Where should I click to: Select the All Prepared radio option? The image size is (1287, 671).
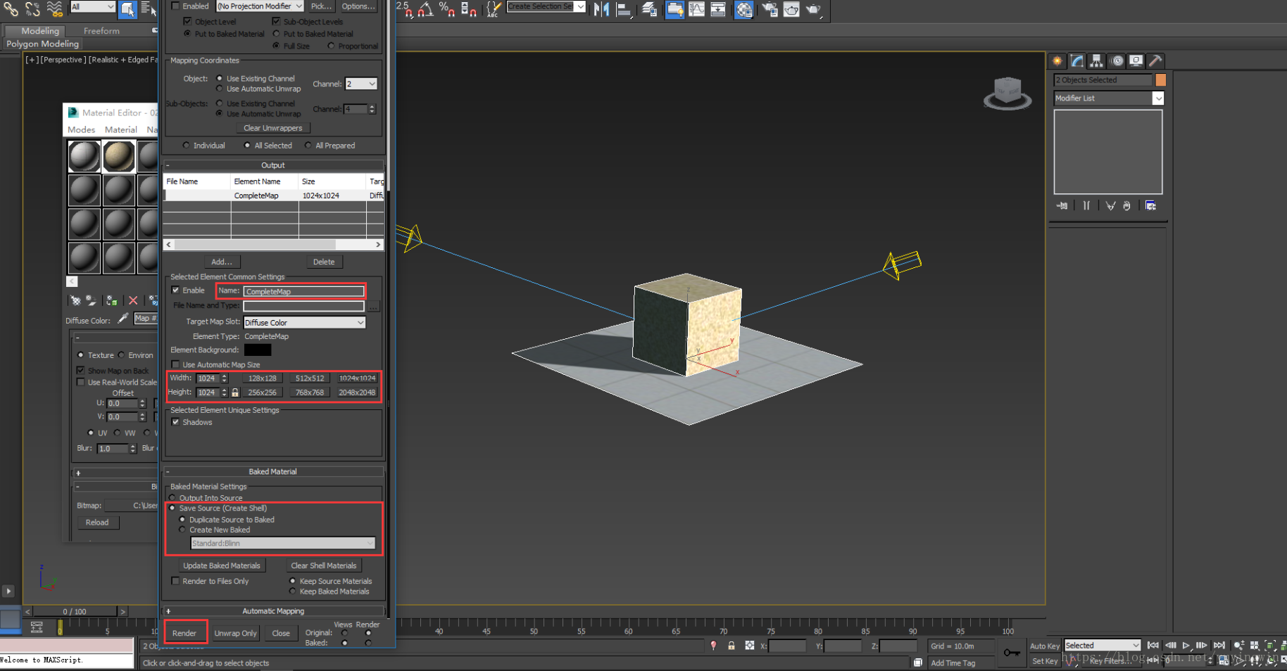308,146
